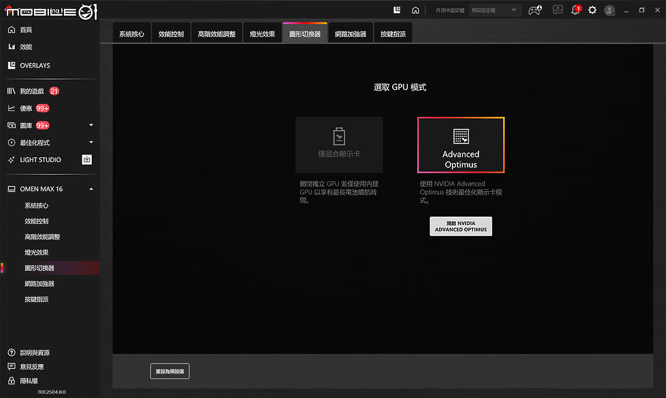Viewport: 666px width, 398px height.
Task: Minimize the OMEN window
Action: tap(626, 10)
